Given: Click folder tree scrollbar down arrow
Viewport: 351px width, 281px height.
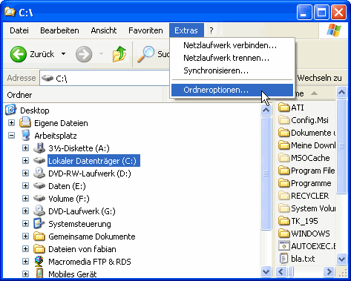Looking at the screenshot, I should (266, 271).
